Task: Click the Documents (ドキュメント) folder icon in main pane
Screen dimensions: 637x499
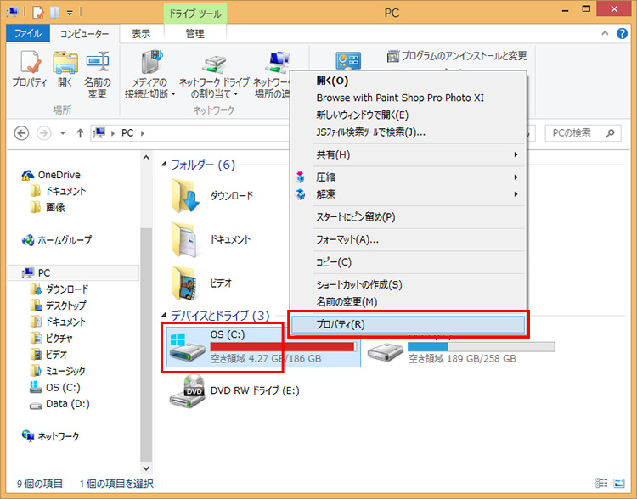Action: (186, 239)
